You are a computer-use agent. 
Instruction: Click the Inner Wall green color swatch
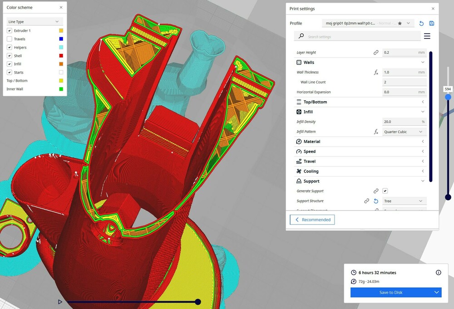(61, 89)
